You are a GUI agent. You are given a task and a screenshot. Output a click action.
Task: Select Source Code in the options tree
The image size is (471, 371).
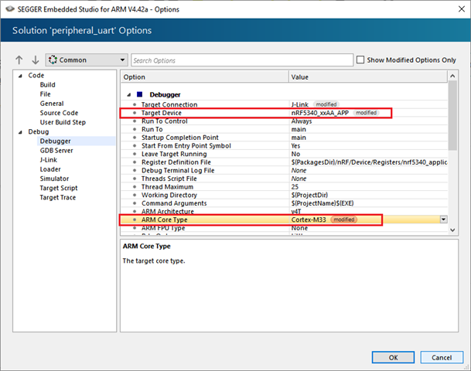pyautogui.click(x=59, y=113)
